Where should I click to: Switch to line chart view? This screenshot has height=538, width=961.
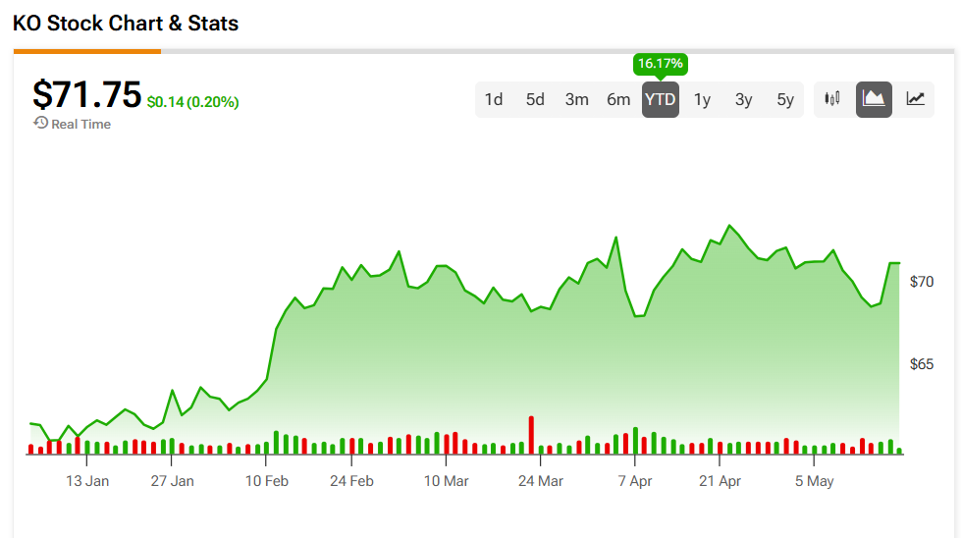[916, 99]
